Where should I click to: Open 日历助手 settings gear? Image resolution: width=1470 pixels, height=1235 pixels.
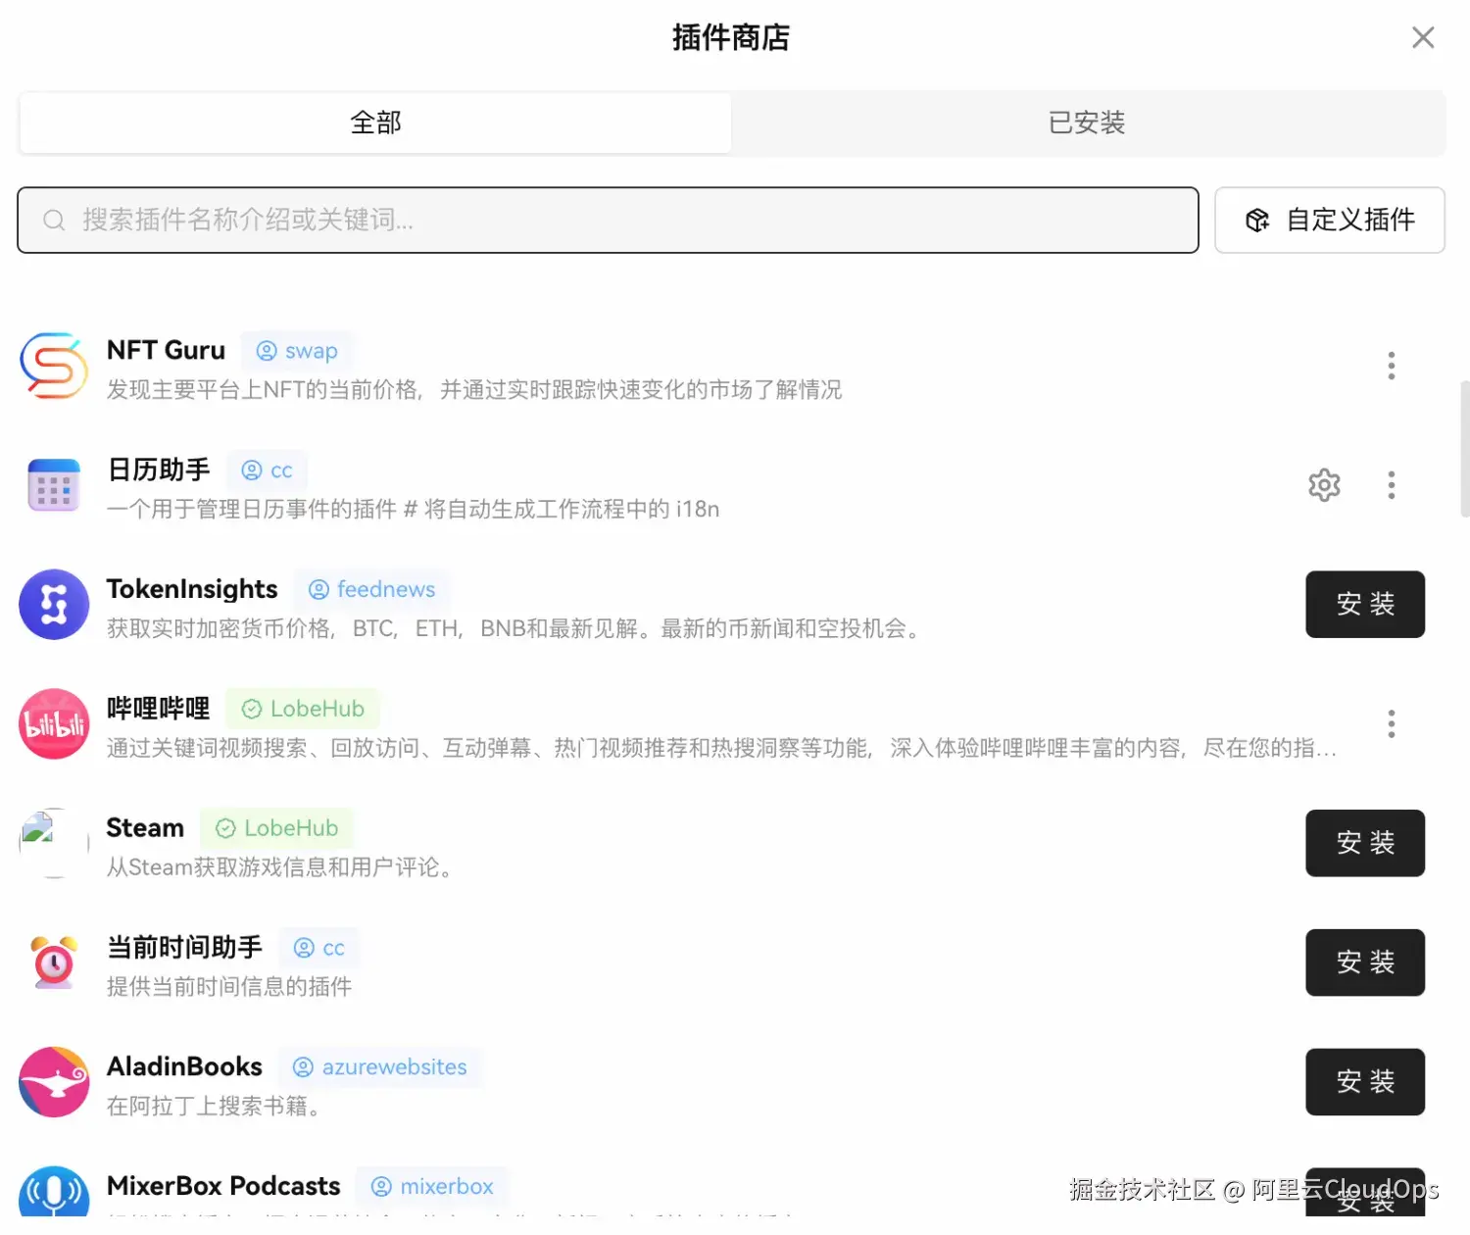pos(1324,485)
